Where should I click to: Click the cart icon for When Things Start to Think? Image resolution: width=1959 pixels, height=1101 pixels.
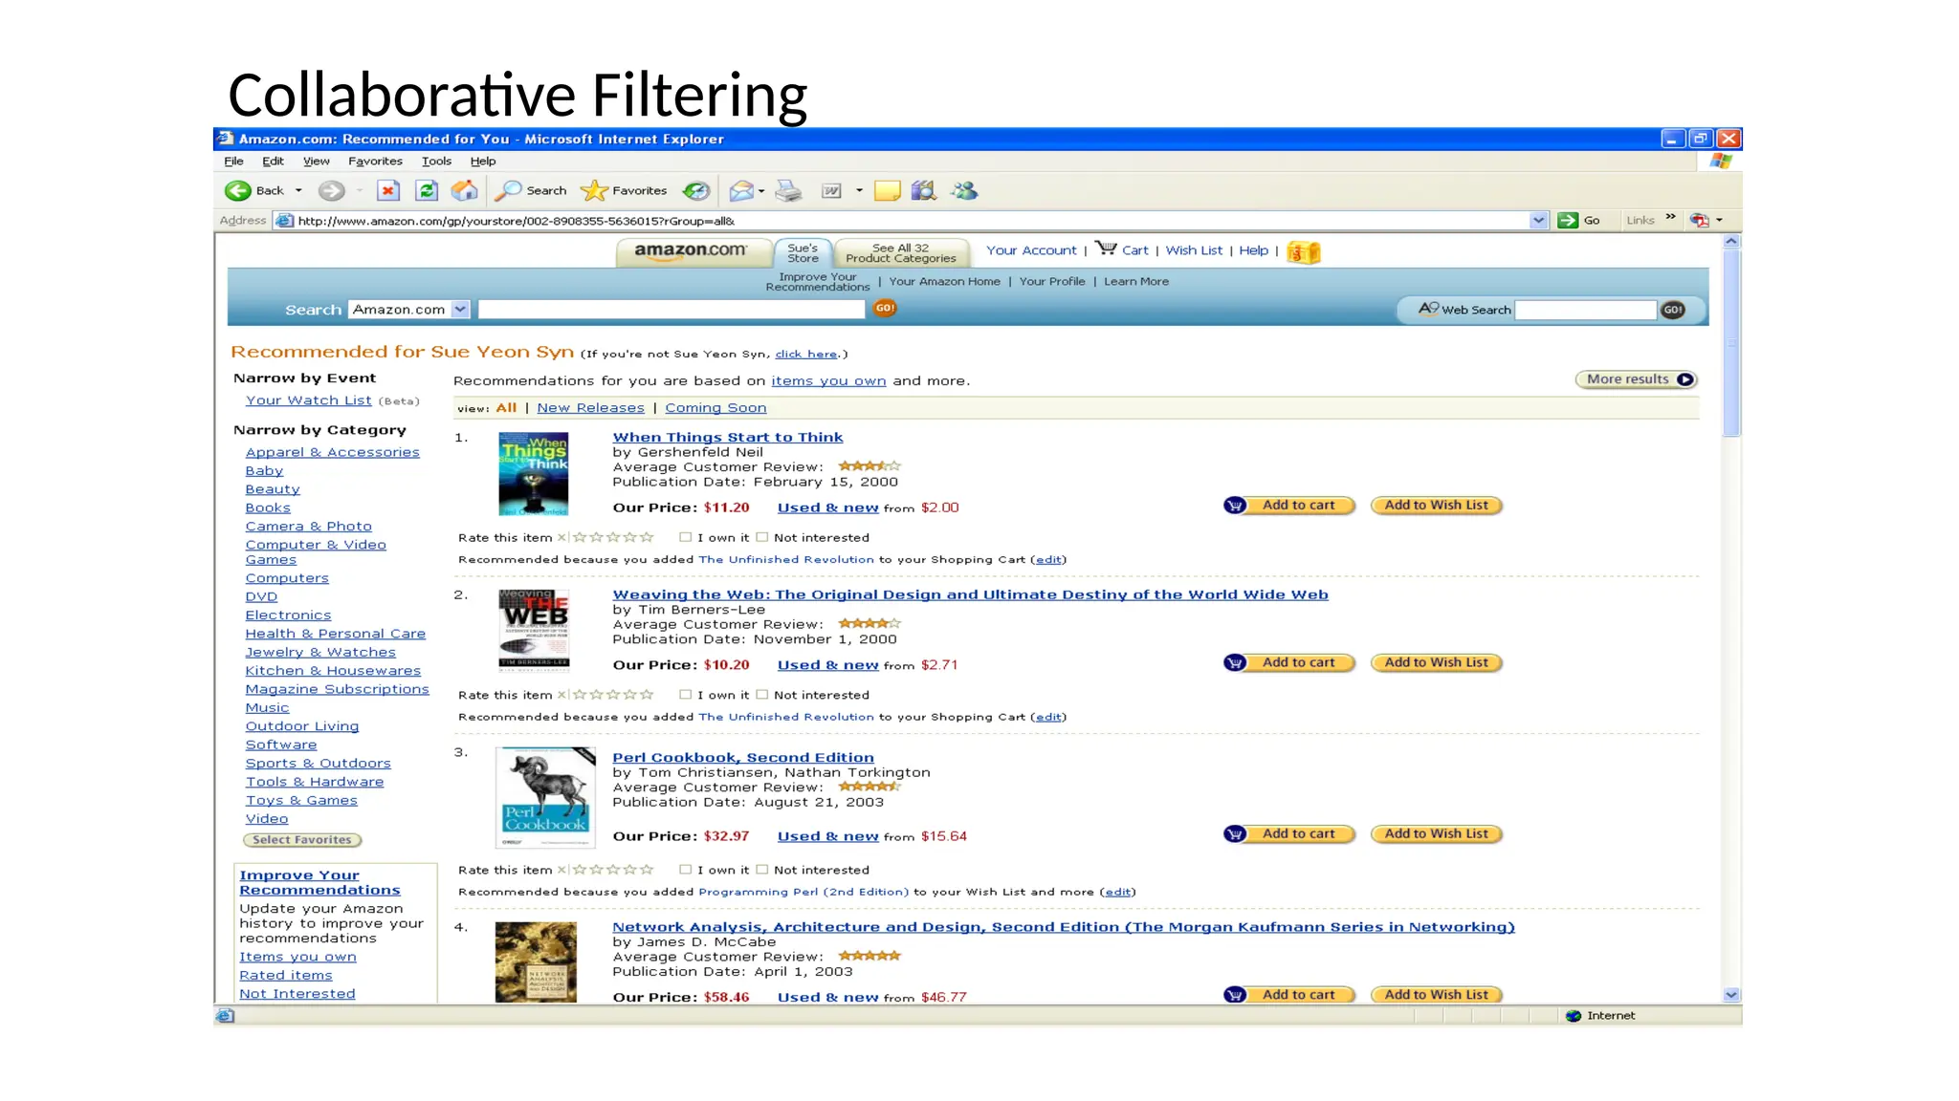point(1235,506)
